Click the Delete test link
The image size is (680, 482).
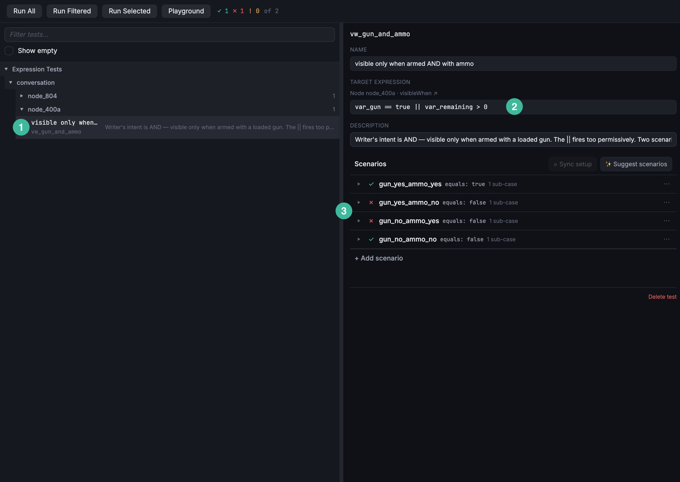tap(662, 297)
